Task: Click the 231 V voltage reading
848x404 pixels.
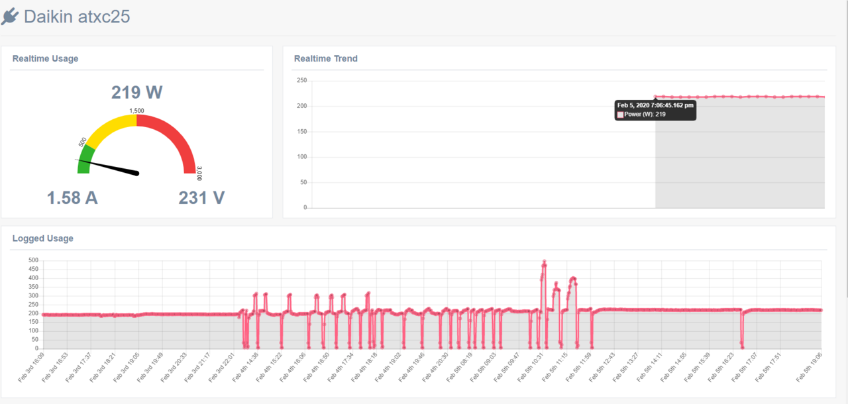Action: tap(201, 197)
